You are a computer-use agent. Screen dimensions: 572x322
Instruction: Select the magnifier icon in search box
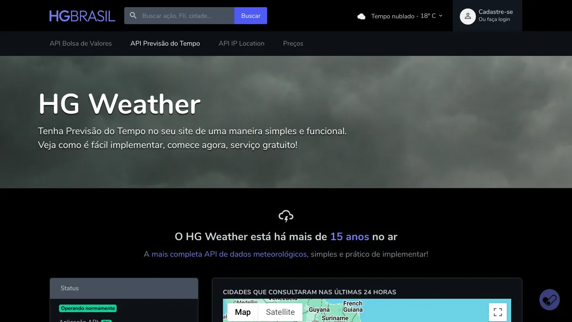tap(133, 16)
